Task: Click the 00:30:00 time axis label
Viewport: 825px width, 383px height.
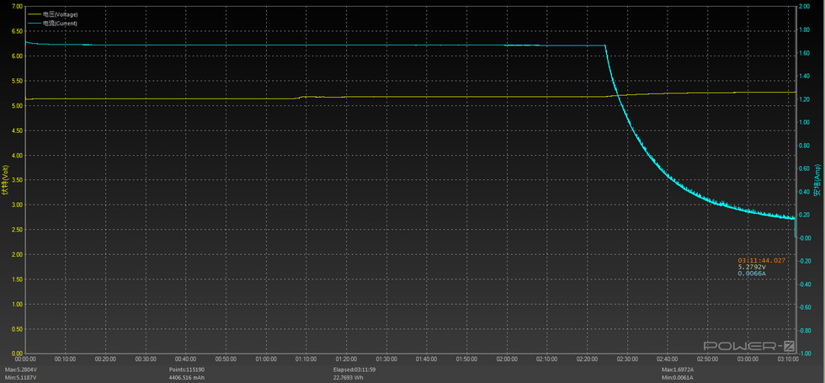Action: point(145,359)
